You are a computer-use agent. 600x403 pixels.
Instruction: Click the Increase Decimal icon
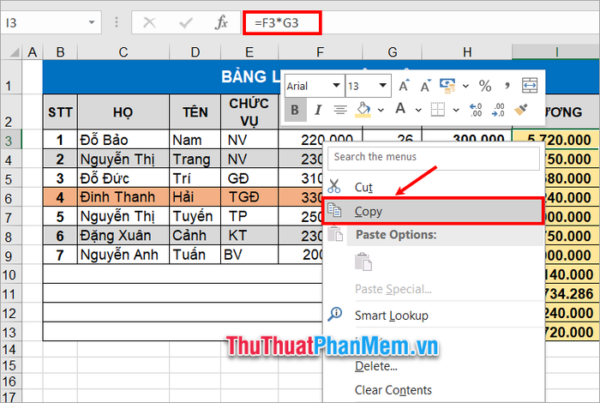tap(477, 110)
